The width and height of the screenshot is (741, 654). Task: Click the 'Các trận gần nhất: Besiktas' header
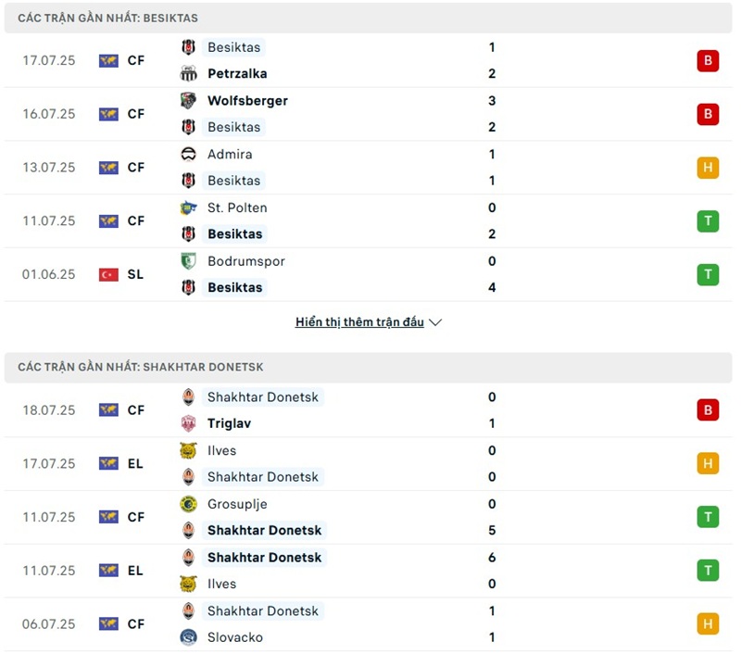107,18
